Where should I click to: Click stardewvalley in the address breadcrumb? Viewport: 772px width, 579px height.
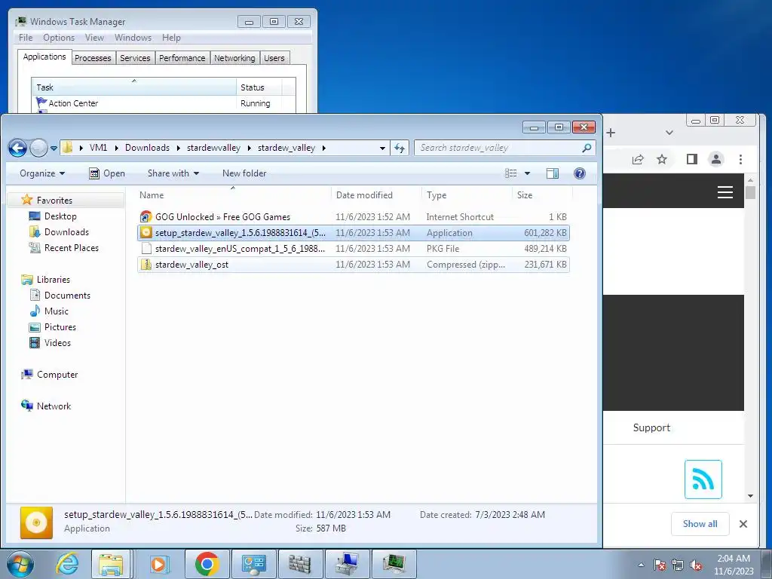coord(213,148)
